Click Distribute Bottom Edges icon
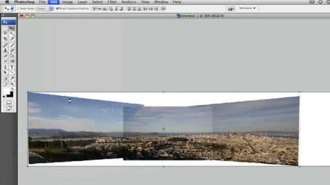This screenshot has width=330, height=185. (139, 9)
